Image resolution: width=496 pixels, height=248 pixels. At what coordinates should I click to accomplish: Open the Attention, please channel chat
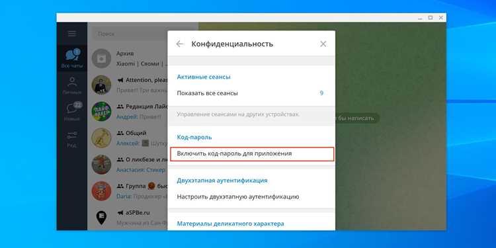coord(128,85)
